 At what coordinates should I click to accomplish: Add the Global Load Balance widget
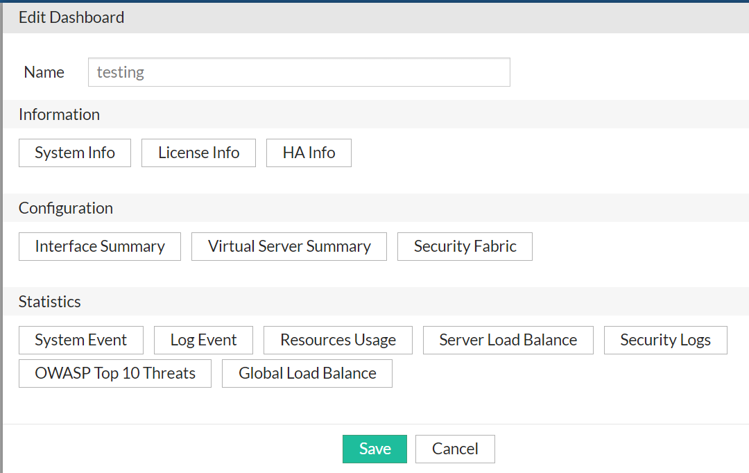click(x=307, y=373)
